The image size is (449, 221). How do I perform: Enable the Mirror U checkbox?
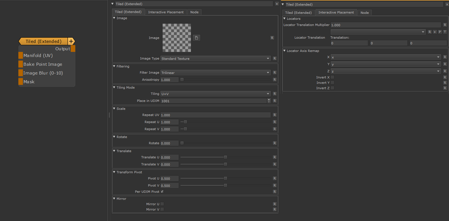(x=162, y=204)
